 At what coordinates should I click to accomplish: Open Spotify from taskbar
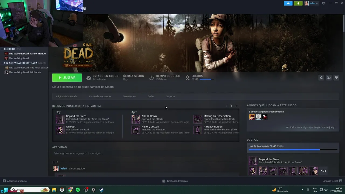pyautogui.click(x=78, y=190)
